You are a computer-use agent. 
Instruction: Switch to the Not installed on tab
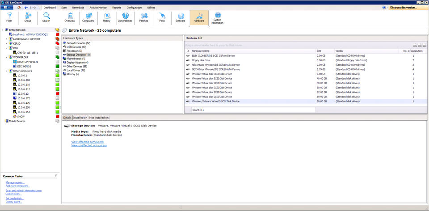(x=99, y=118)
